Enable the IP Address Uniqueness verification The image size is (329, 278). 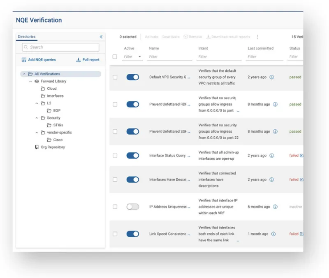[133, 207]
